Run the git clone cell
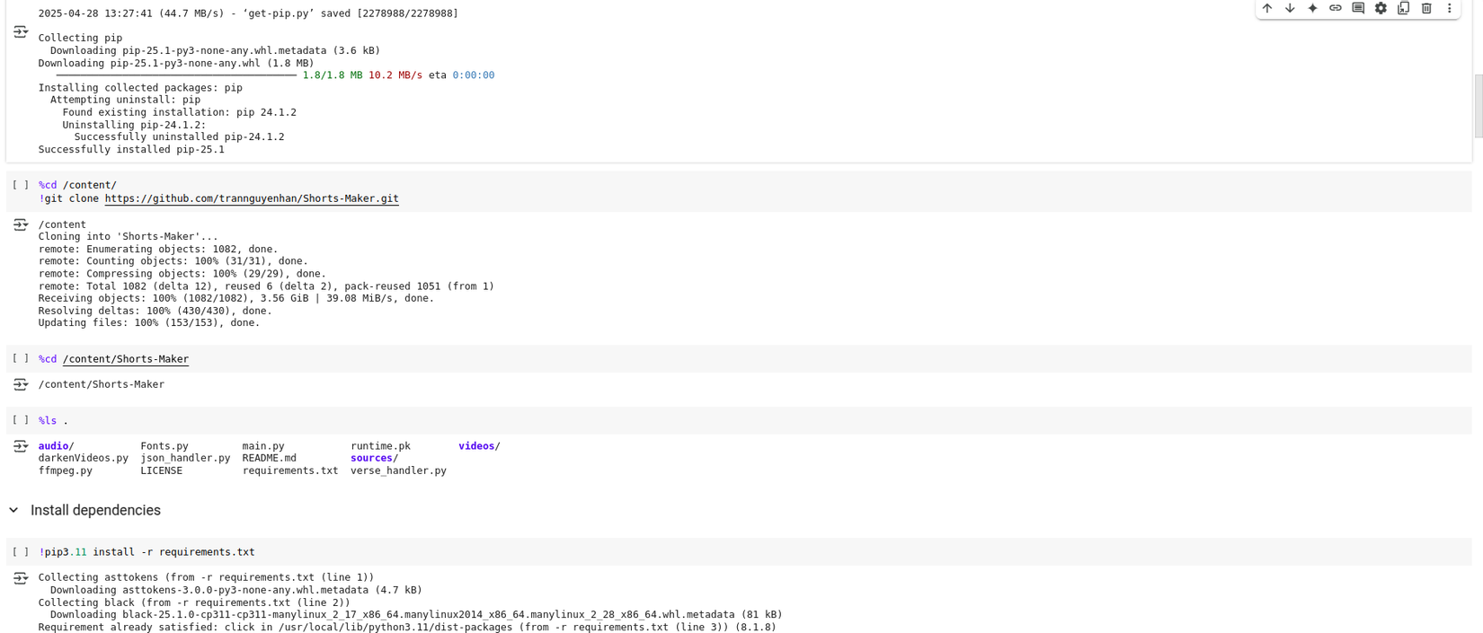1483x633 pixels. point(20,185)
